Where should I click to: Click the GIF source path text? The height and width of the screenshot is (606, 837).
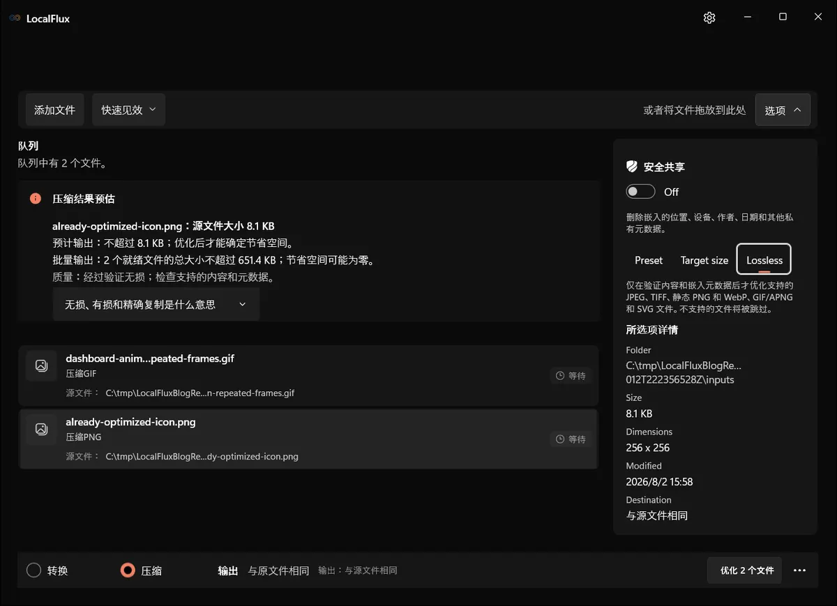200,393
